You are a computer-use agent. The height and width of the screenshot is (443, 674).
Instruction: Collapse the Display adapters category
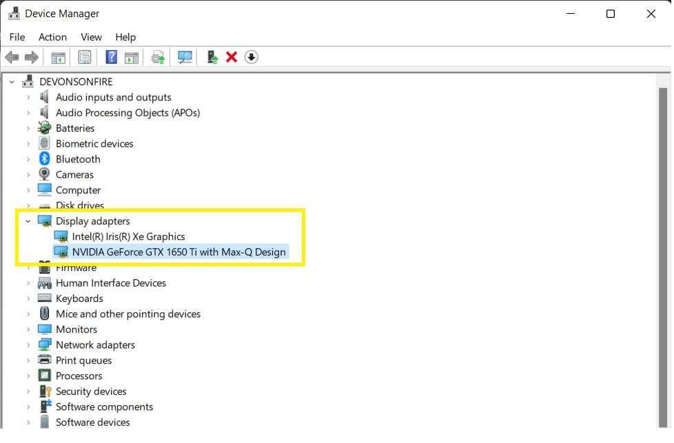click(x=28, y=221)
